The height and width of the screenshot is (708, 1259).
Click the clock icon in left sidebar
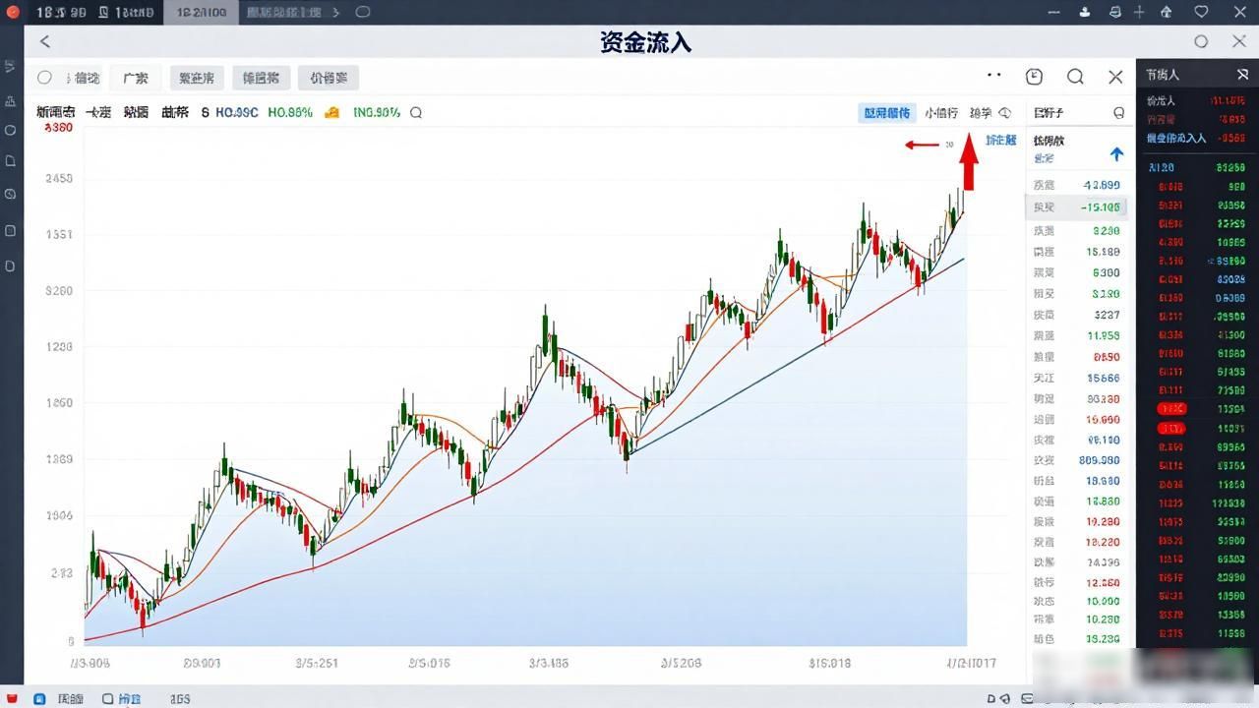[x=11, y=195]
